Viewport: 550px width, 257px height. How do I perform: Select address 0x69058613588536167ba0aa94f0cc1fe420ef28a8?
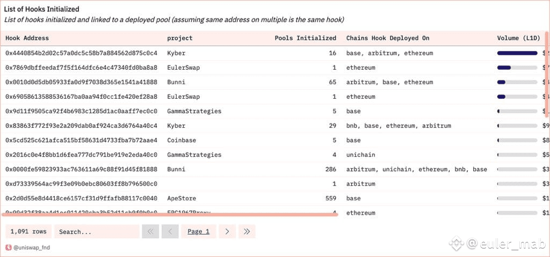point(82,97)
